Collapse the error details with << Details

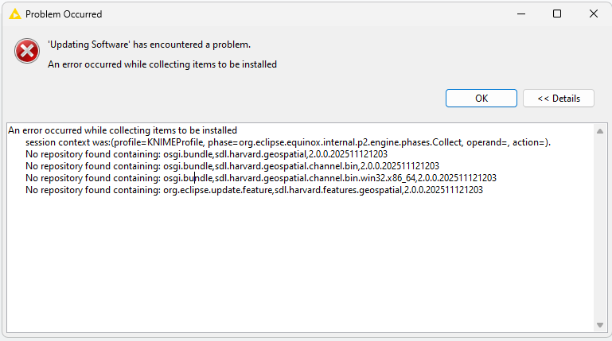point(558,99)
